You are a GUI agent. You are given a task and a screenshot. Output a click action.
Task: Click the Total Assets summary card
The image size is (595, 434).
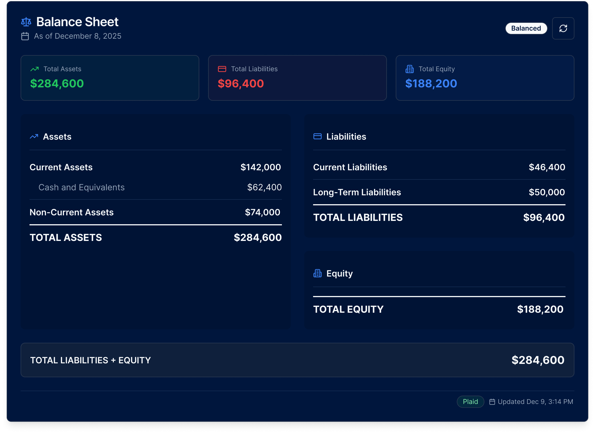[110, 78]
